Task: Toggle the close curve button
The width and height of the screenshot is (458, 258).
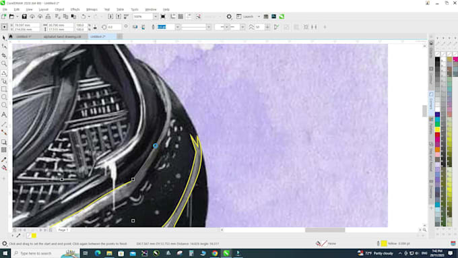Action: coord(276,27)
